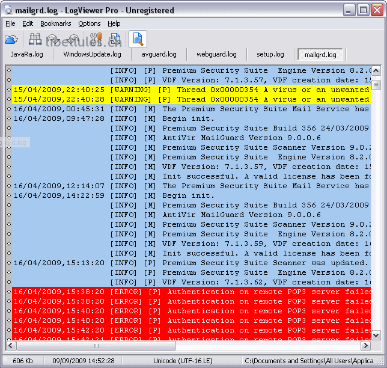Maximize the LogViewer Pro window

point(363,10)
